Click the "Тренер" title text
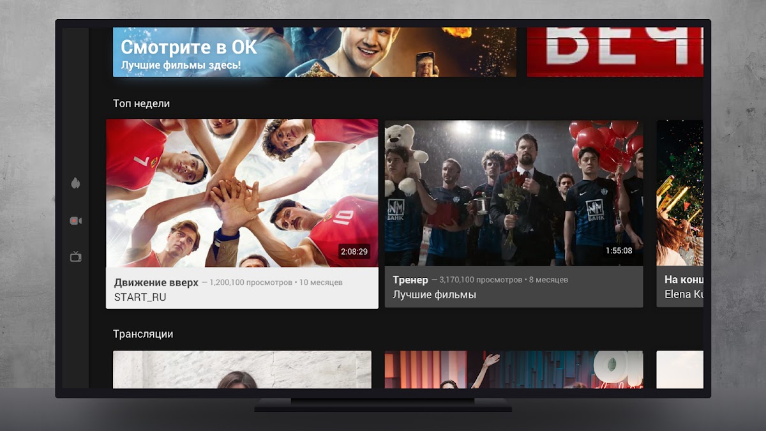 [410, 280]
